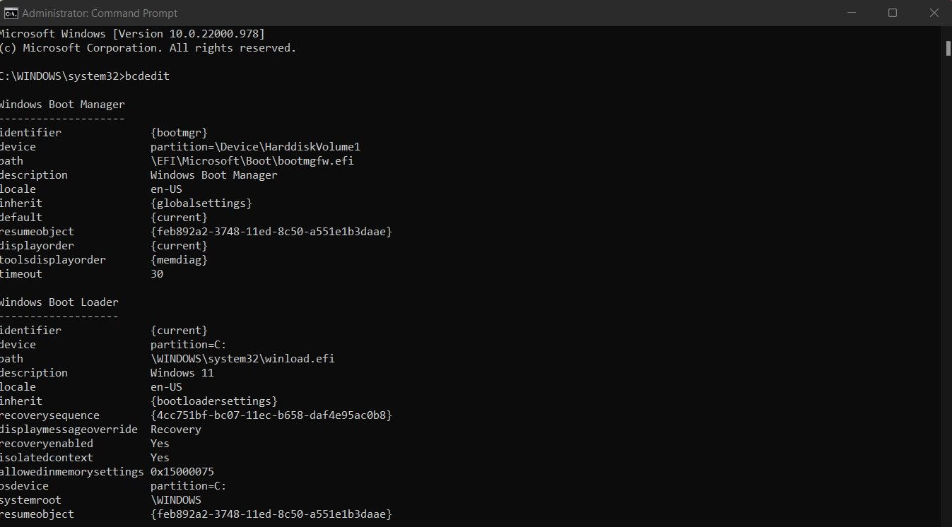The image size is (952, 527).
Task: Maximize the Command Prompt window
Action: click(x=892, y=13)
